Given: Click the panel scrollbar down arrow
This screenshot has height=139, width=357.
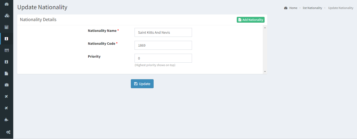Looking at the screenshot, I should (x=265, y=72).
